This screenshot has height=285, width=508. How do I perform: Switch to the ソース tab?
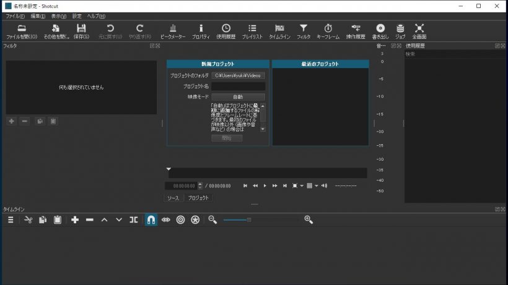click(x=173, y=198)
